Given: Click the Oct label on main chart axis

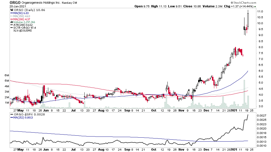Looking at the screenshot, I should pyautogui.click(x=154, y=110).
